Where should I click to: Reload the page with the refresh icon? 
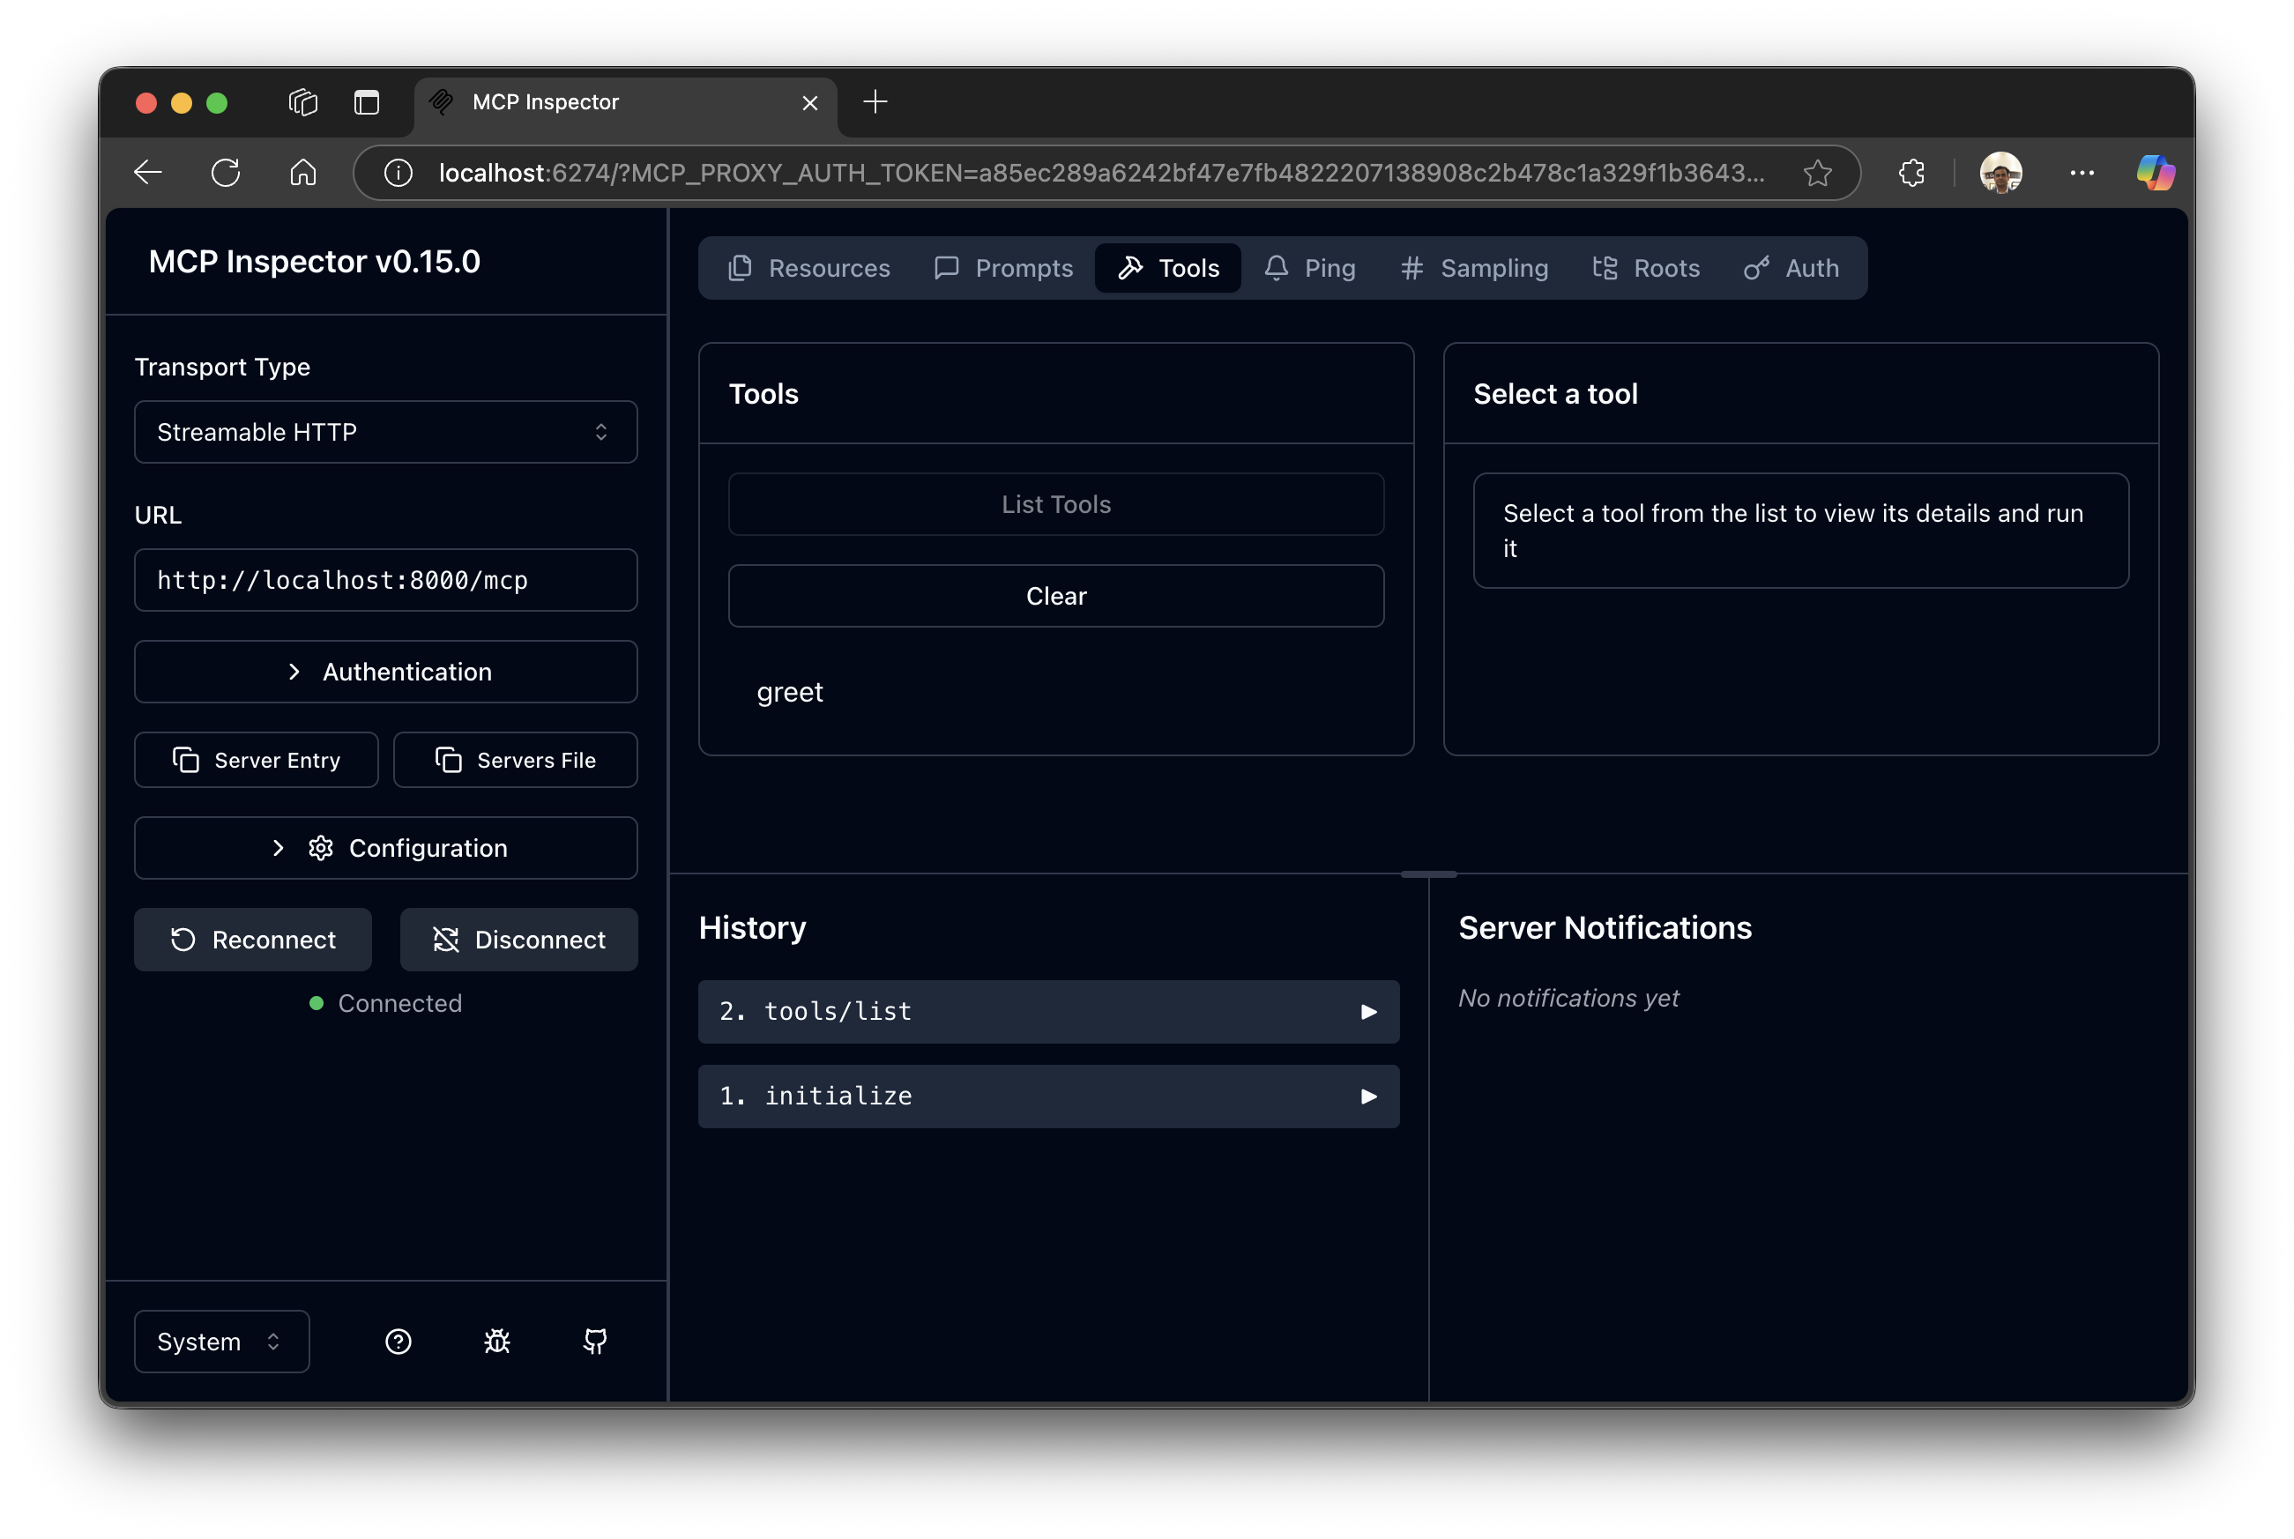226,173
